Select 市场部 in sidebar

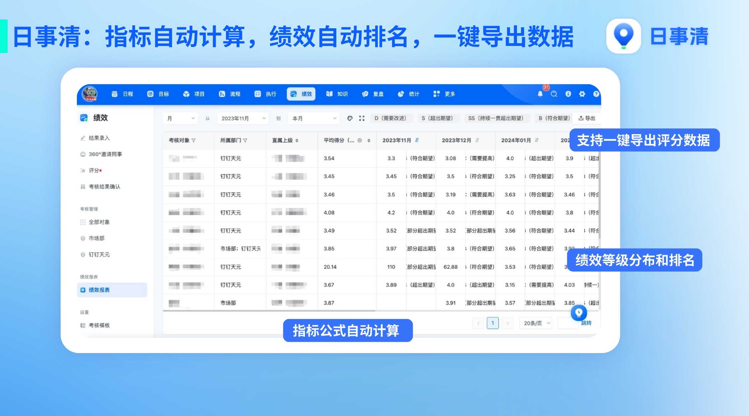pos(97,238)
